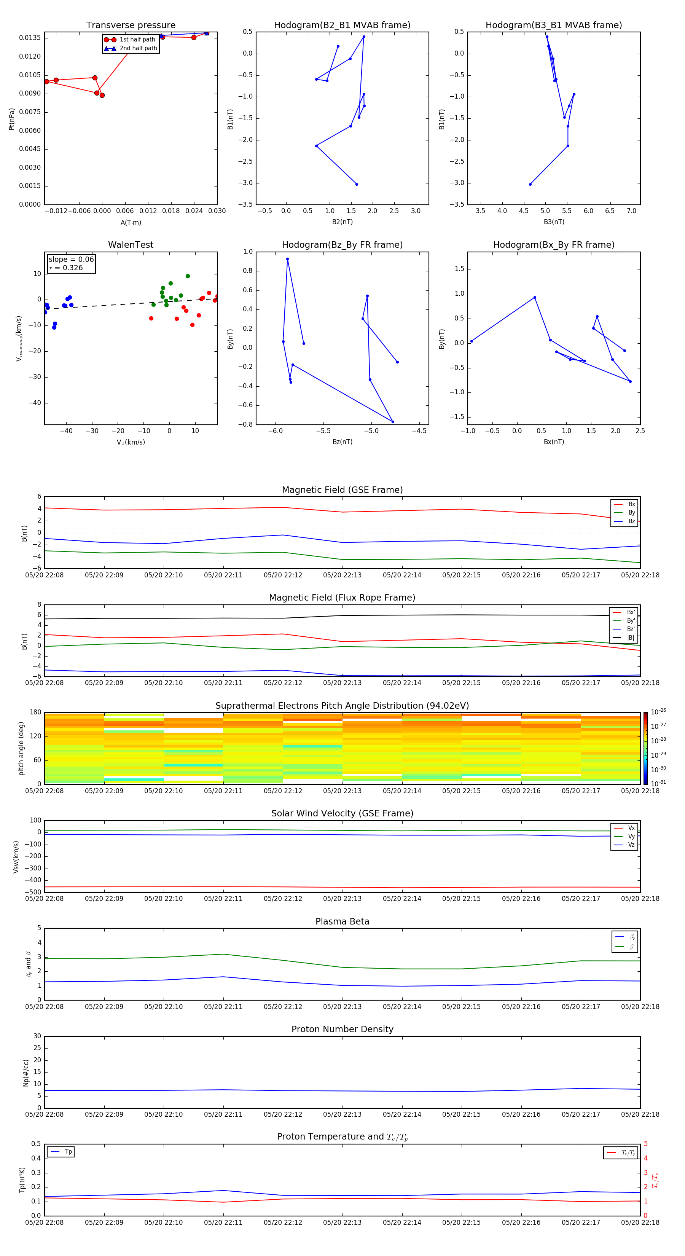Click the 'Proton Temperature and Te/Tp' title
Screen dimensions: 685x1256
click(342, 1137)
